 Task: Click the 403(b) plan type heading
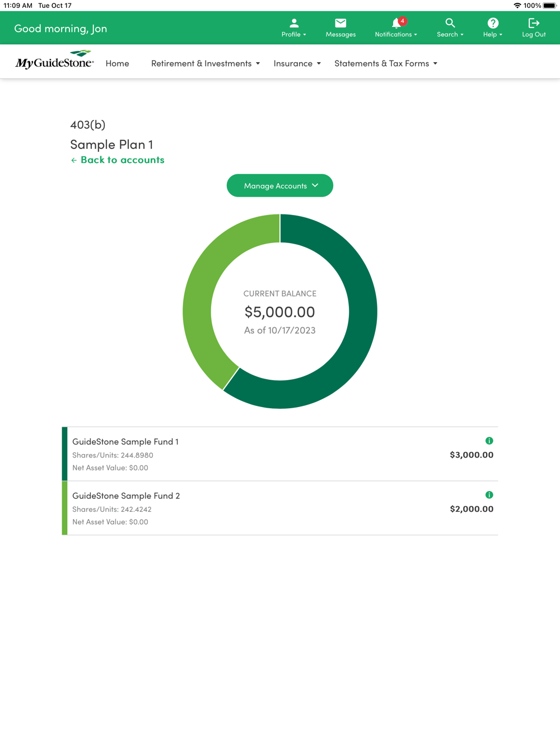coord(87,124)
